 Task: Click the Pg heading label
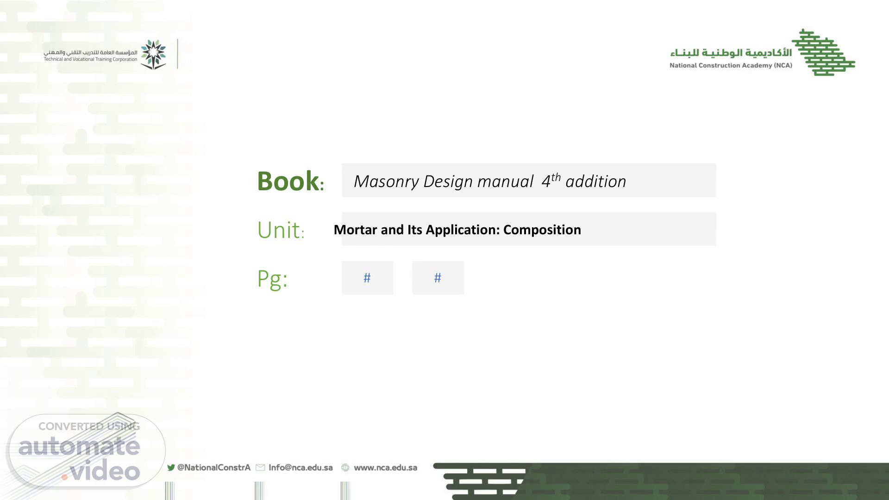(x=272, y=279)
